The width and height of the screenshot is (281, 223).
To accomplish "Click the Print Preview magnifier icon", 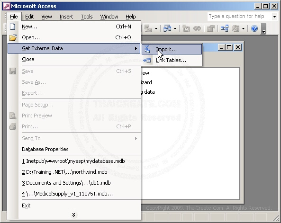I will 13,116.
